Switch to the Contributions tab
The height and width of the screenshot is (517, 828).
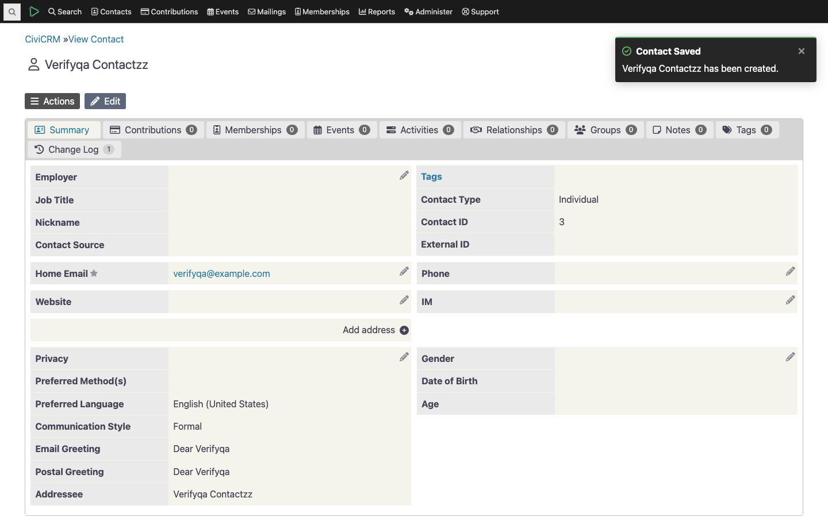pos(154,130)
